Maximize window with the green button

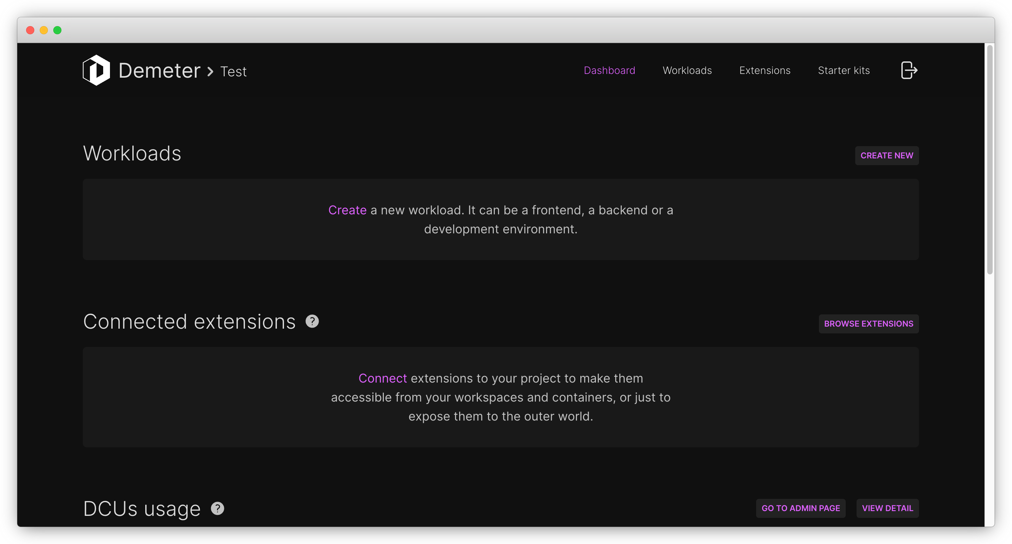(x=57, y=30)
